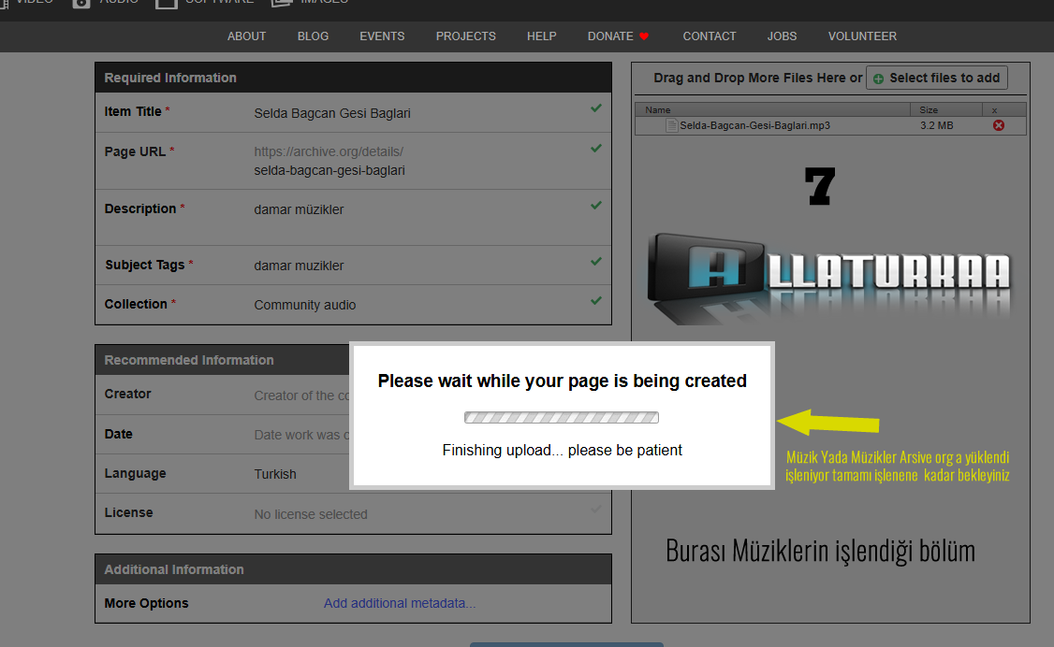1054x647 pixels.
Task: Click the green checkmark next to Item Title
Action: [x=595, y=108]
